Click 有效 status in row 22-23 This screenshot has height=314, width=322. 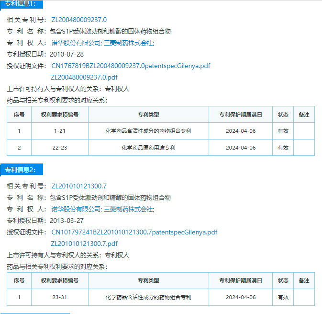(x=283, y=148)
